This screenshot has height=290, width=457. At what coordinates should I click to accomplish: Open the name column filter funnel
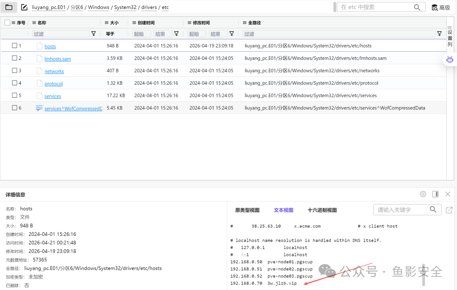(94, 34)
